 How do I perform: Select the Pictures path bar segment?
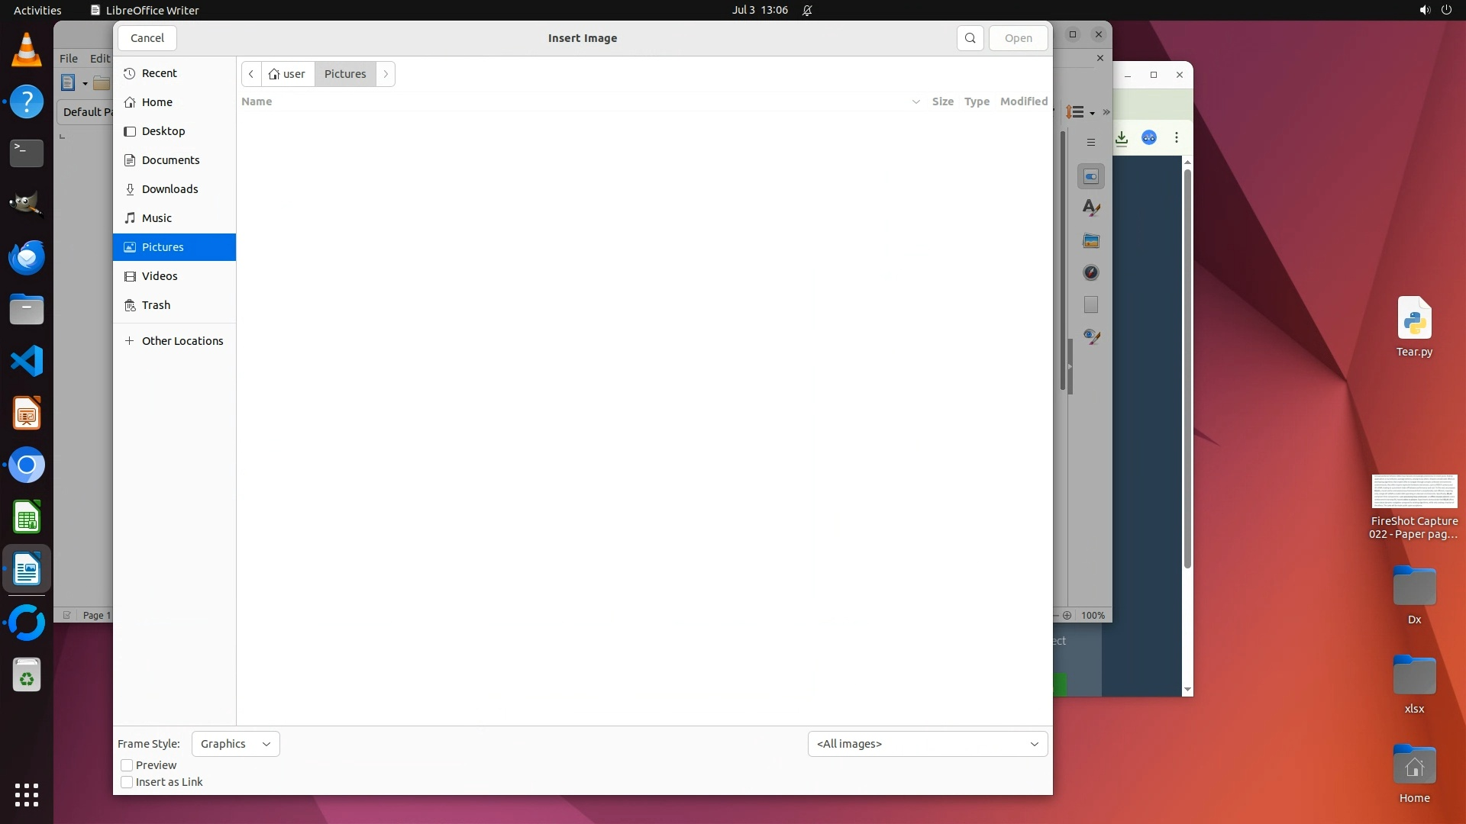(345, 74)
